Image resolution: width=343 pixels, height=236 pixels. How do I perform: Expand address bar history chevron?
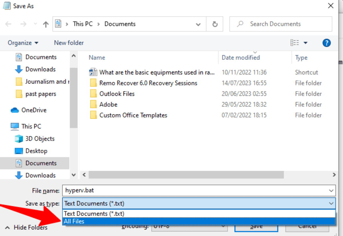(198, 24)
